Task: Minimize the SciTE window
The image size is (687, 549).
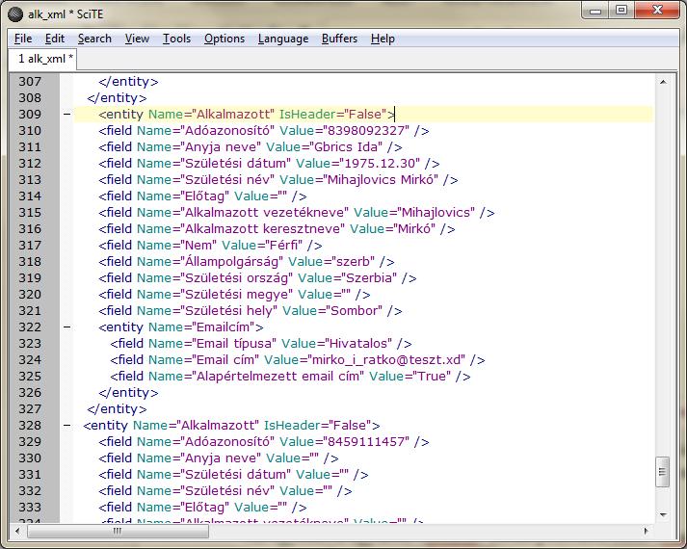Action: click(x=595, y=10)
